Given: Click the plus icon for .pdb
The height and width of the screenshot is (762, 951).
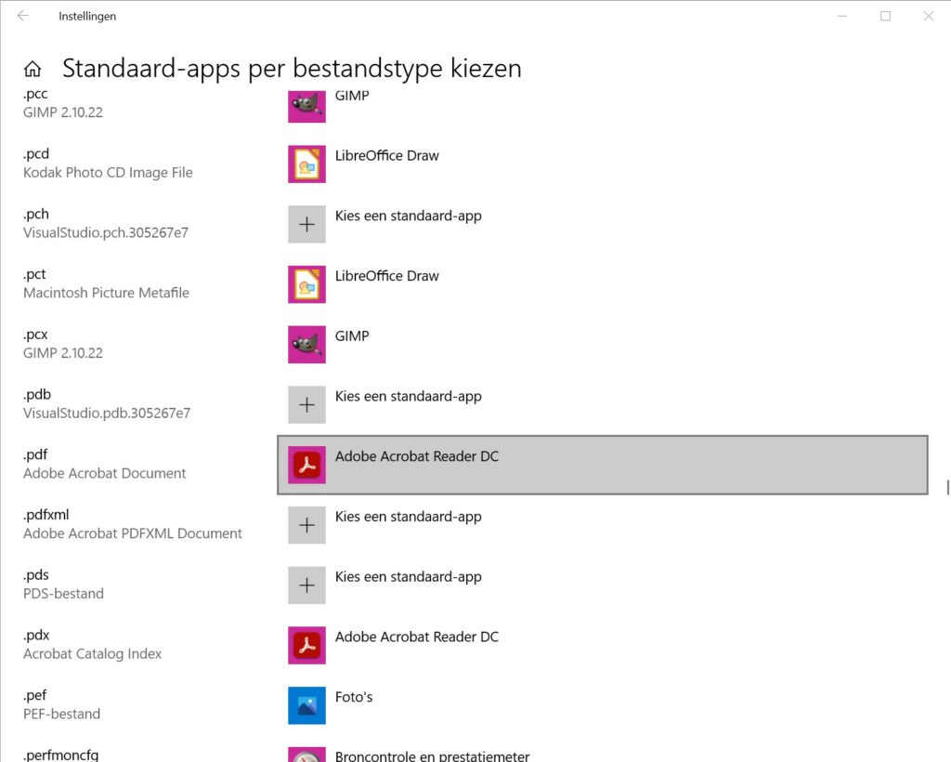Looking at the screenshot, I should [x=306, y=404].
